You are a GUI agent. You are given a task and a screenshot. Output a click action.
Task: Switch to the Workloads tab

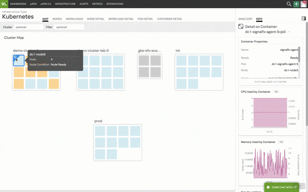click(x=74, y=19)
